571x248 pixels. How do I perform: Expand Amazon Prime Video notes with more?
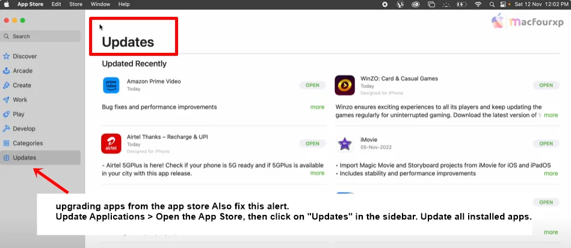click(317, 107)
